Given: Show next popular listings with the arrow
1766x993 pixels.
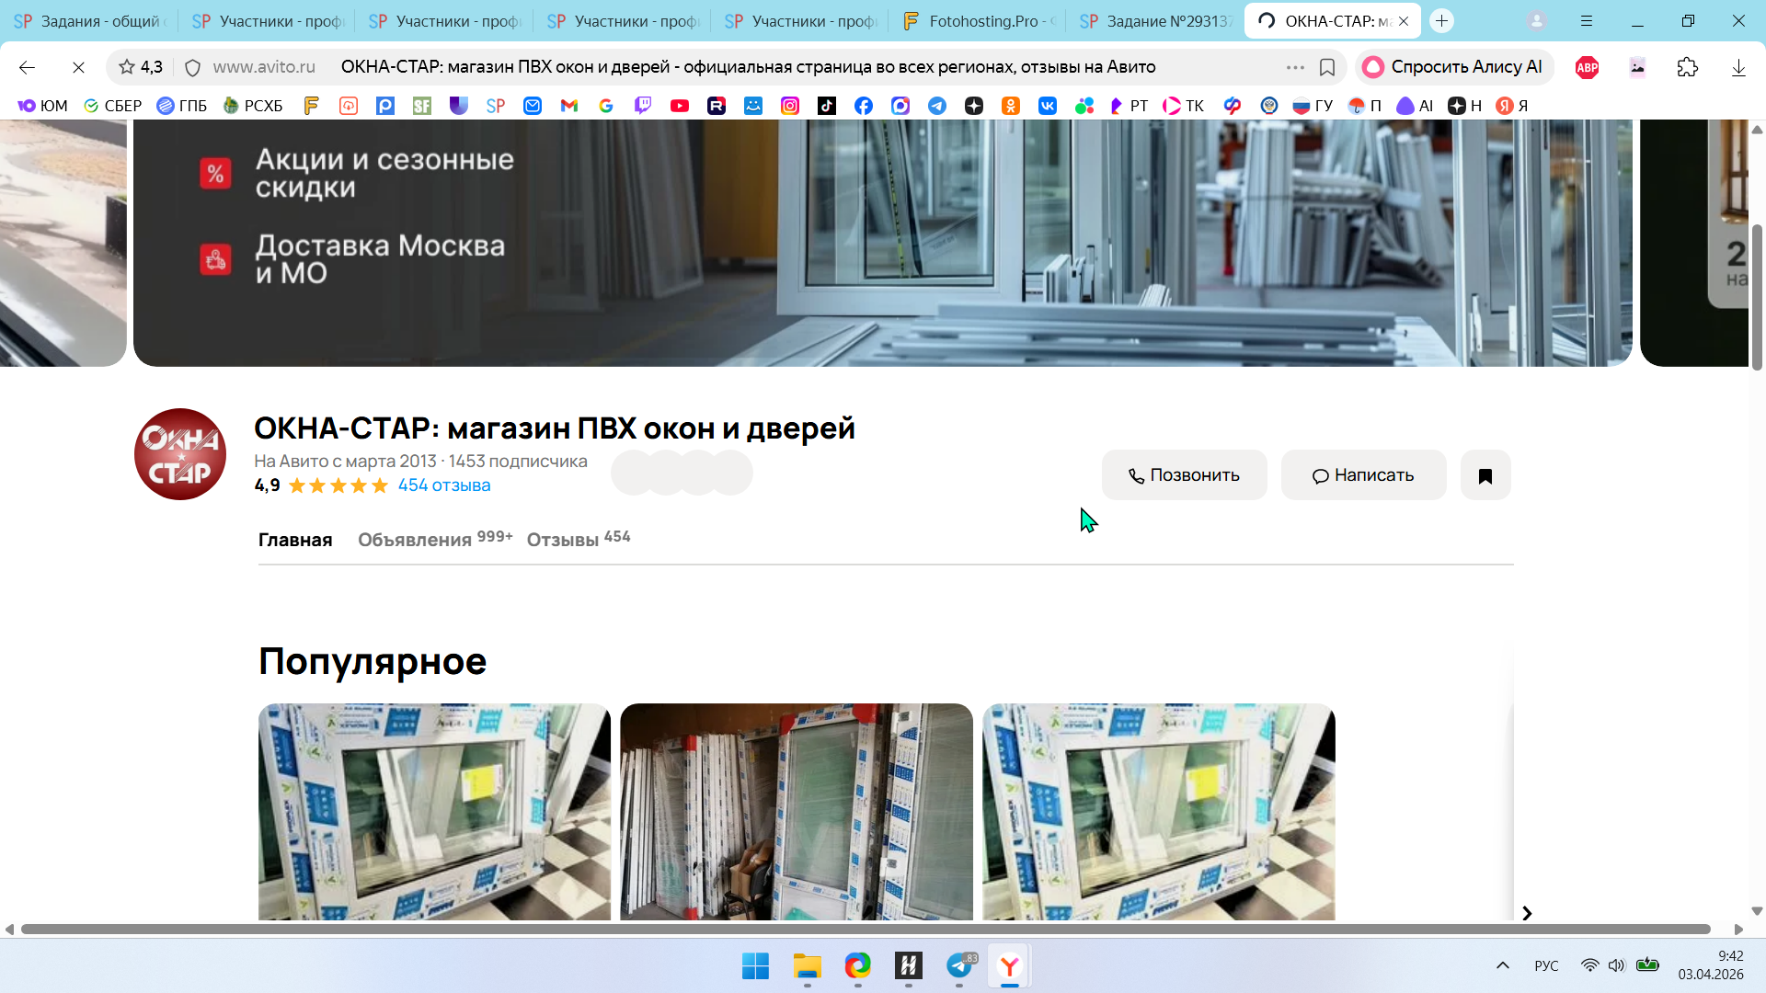Looking at the screenshot, I should click(1527, 913).
